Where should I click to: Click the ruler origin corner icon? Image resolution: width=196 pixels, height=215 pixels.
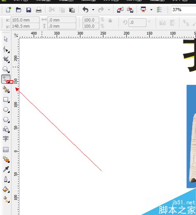click(16, 35)
